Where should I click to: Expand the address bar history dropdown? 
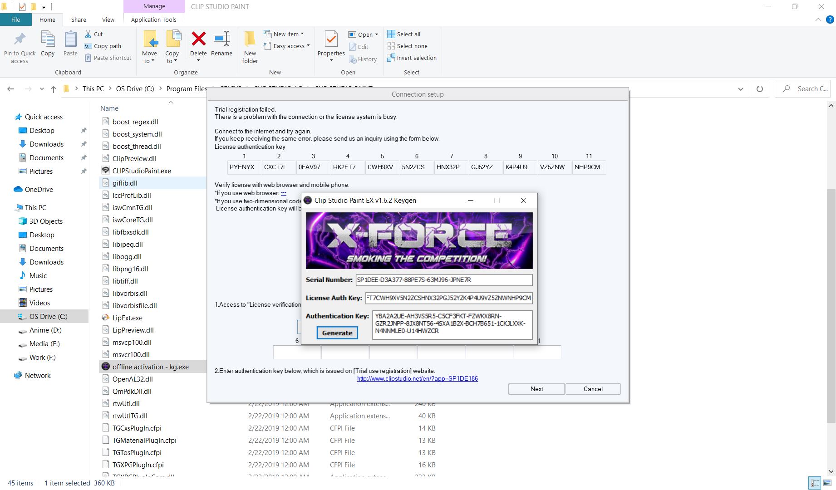(x=741, y=89)
